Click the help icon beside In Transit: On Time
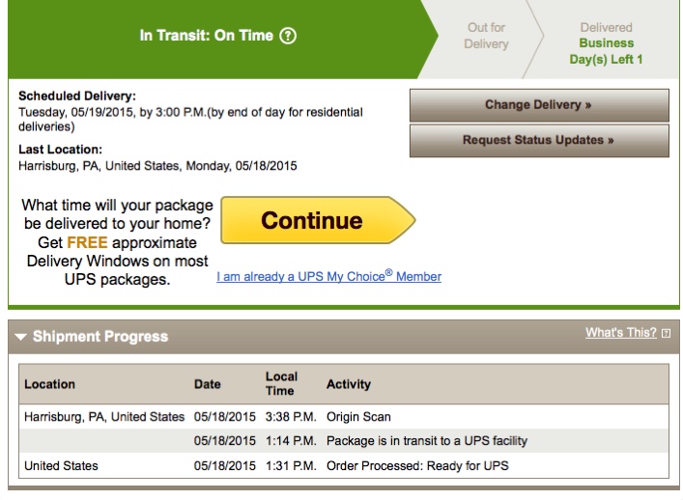683x500 pixels. (288, 36)
